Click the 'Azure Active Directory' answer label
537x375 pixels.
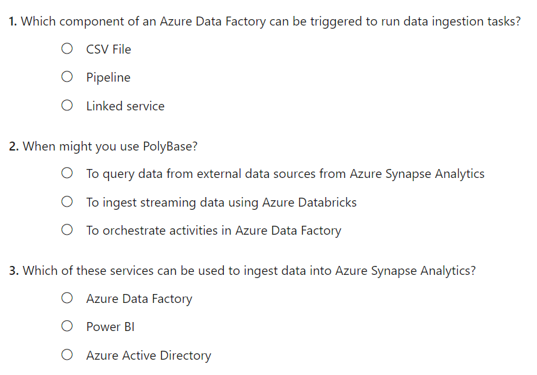(149, 356)
